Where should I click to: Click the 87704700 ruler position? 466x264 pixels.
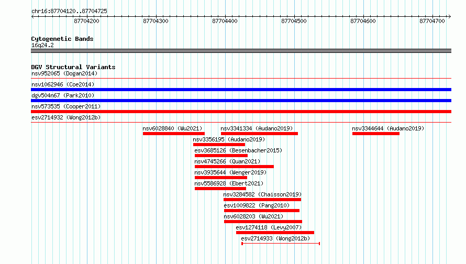tap(432, 21)
